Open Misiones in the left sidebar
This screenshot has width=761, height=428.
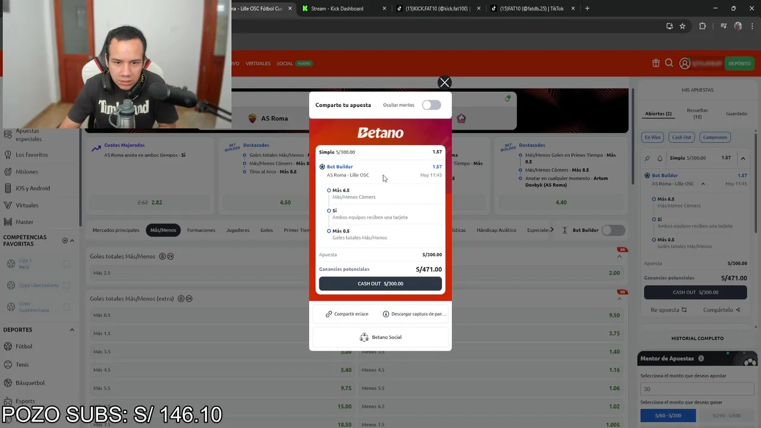point(27,171)
